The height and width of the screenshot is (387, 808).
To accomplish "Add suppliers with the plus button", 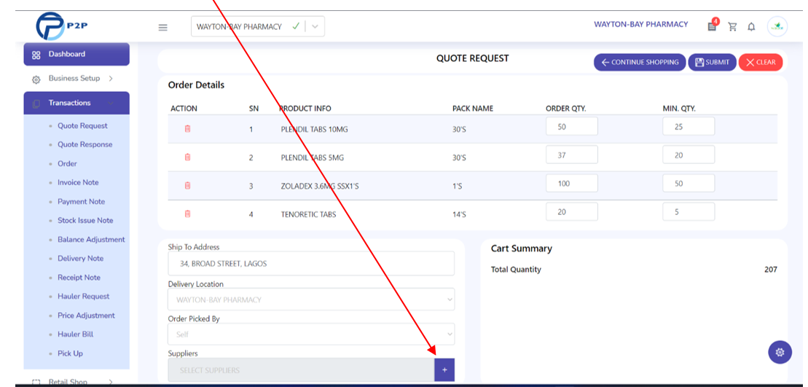I will coord(444,370).
